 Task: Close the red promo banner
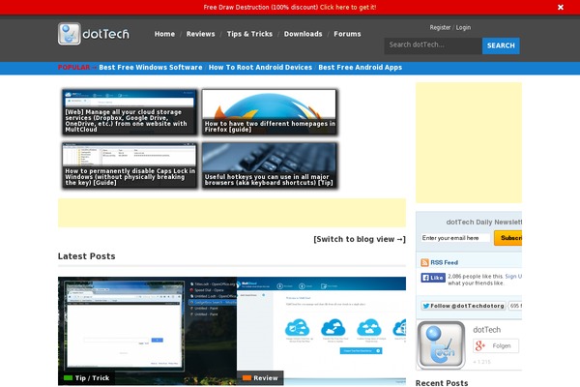pos(561,7)
